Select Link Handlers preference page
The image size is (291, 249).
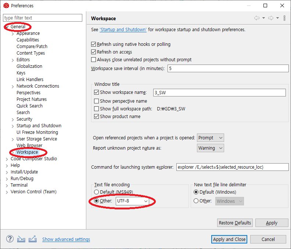tap(30, 79)
